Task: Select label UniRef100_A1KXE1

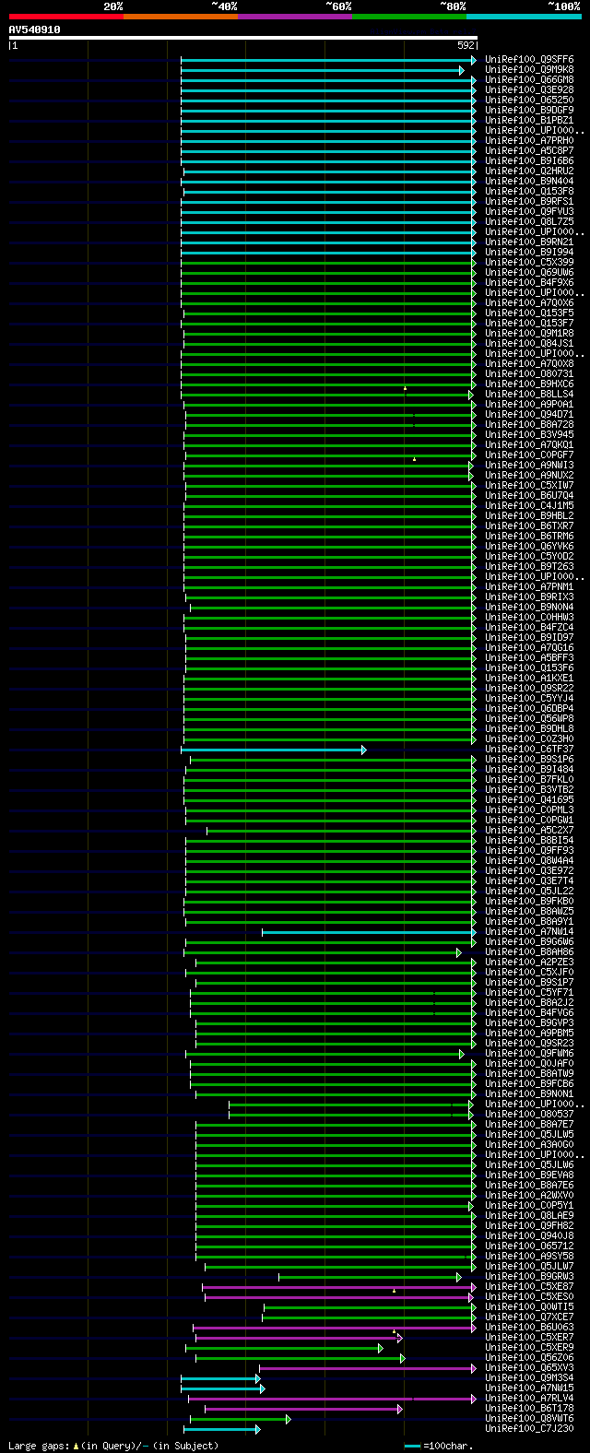Action: 528,679
